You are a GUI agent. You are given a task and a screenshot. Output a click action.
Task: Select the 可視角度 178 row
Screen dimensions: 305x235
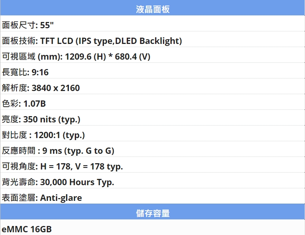point(153,165)
